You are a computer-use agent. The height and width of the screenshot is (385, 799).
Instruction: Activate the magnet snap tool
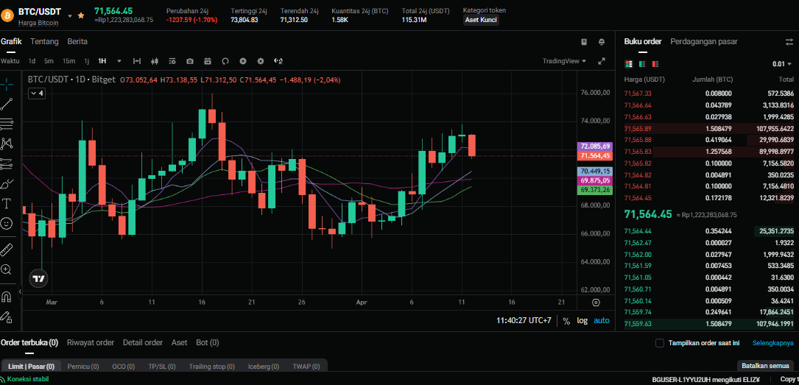[x=7, y=297]
